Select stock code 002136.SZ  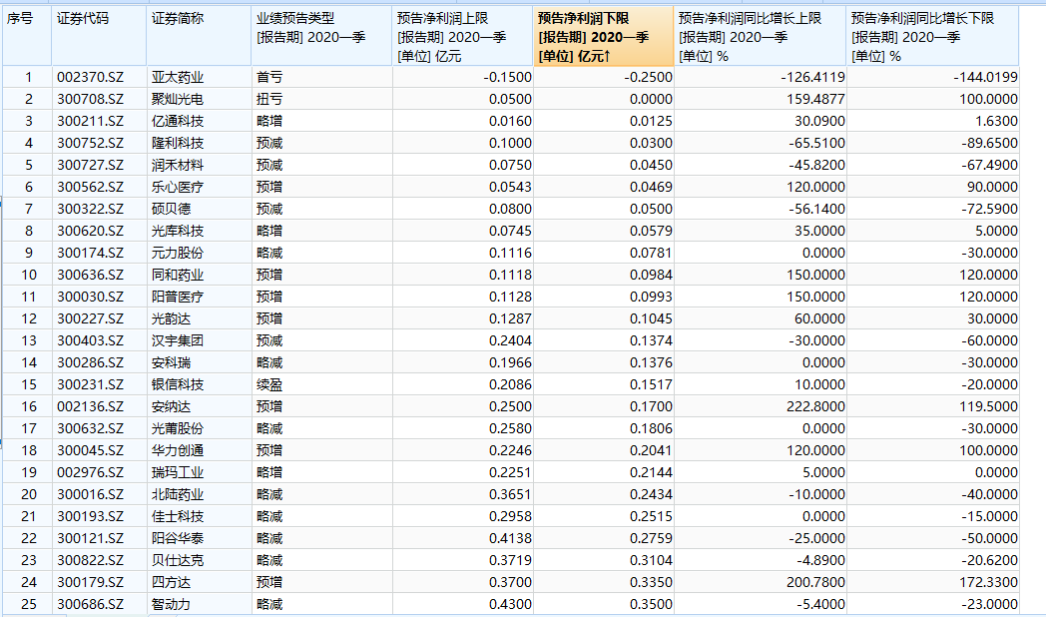click(x=90, y=407)
